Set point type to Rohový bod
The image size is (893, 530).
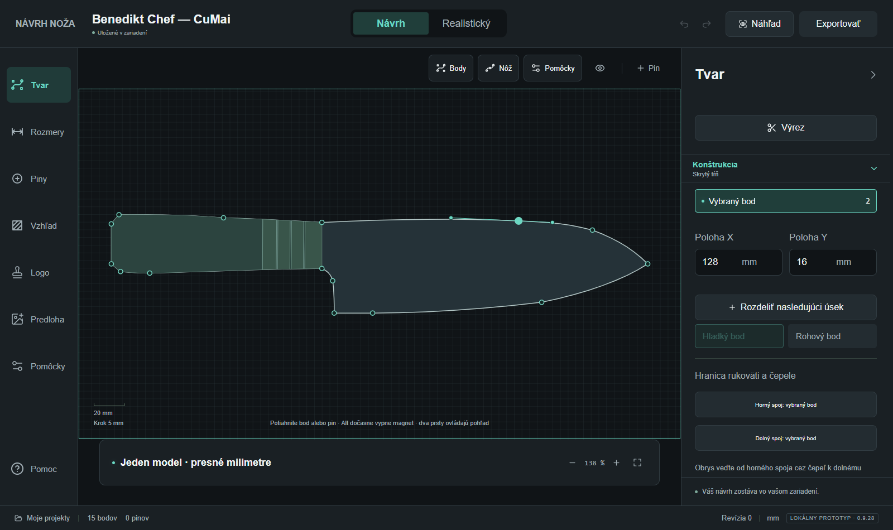(832, 336)
